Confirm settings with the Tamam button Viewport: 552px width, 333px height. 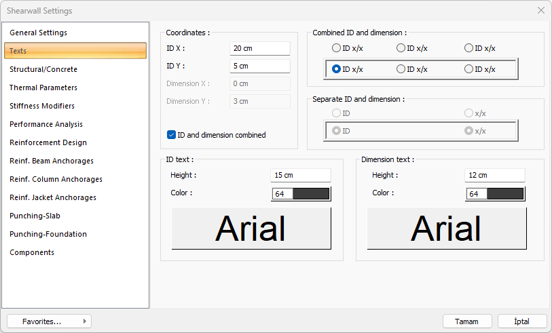tap(467, 321)
